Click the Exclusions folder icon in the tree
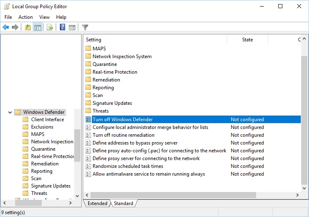Screen dimensions: 309x217 coord(25,127)
